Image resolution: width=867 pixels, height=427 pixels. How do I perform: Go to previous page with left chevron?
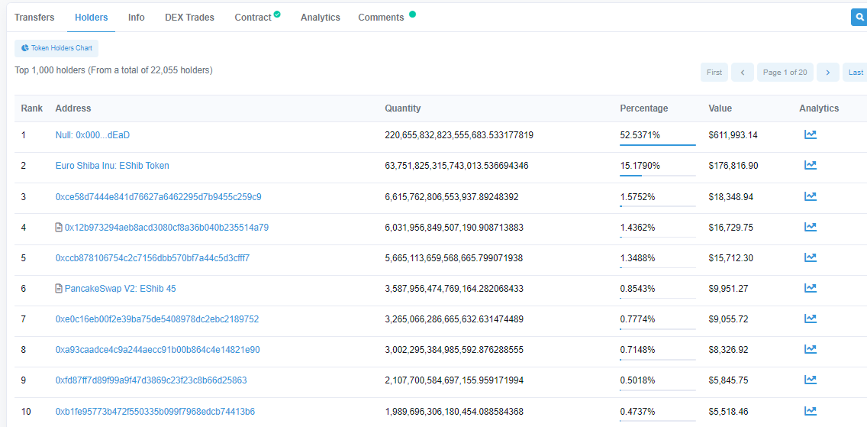(743, 73)
